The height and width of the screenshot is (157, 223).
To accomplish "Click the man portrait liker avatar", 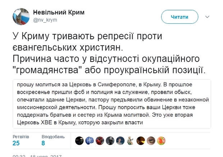I will (x=121, y=140).
